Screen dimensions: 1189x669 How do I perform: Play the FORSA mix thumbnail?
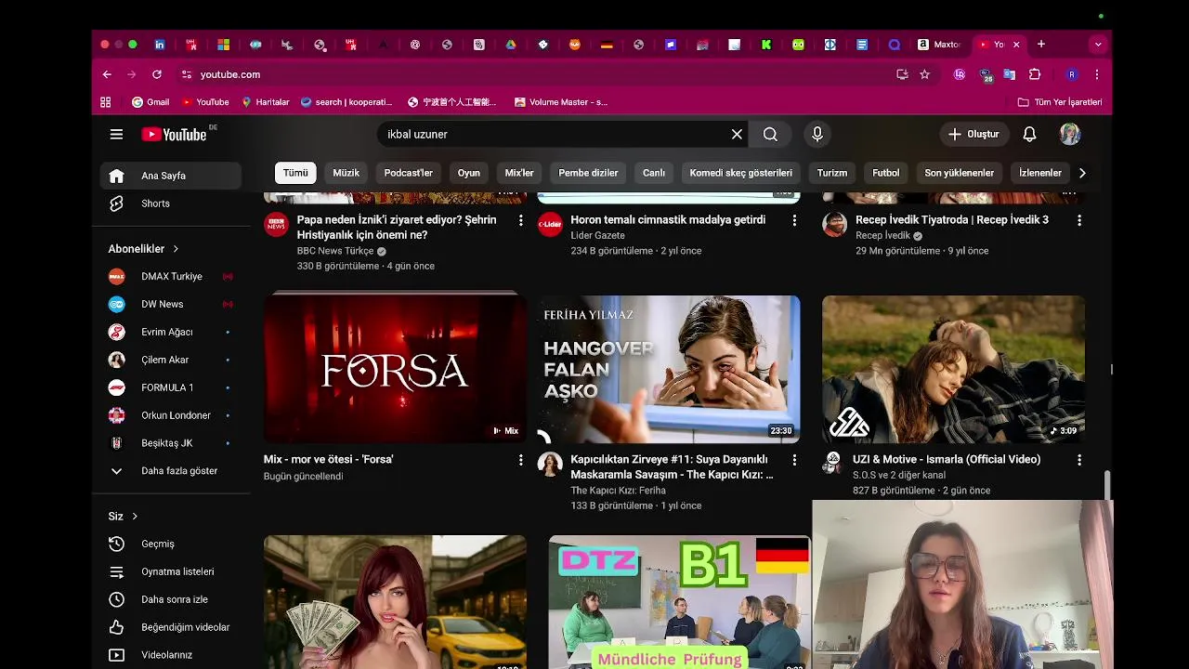pos(395,369)
